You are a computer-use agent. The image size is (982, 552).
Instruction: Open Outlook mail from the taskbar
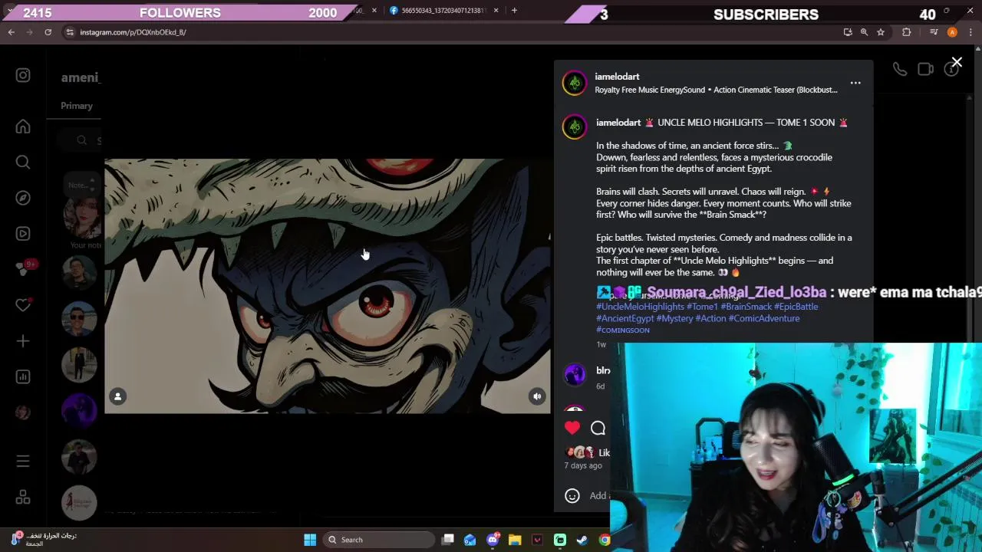[470, 540]
